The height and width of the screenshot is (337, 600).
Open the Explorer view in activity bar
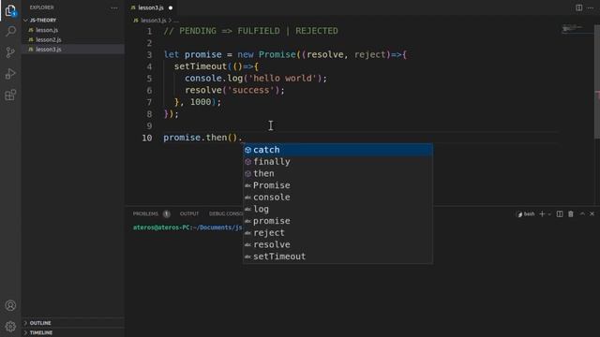10,10
